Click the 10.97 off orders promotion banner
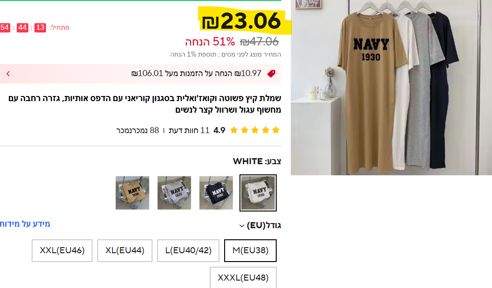The image size is (492, 288). pyautogui.click(x=140, y=74)
